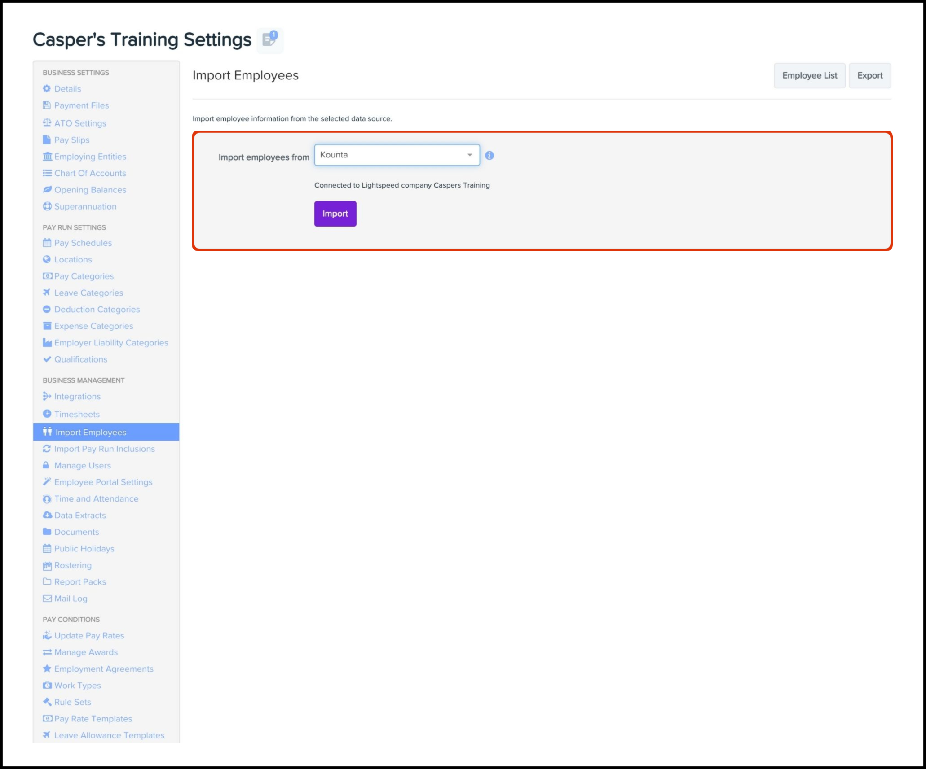Click the gear icon beside Details
This screenshot has width=926, height=769.
[x=47, y=89]
